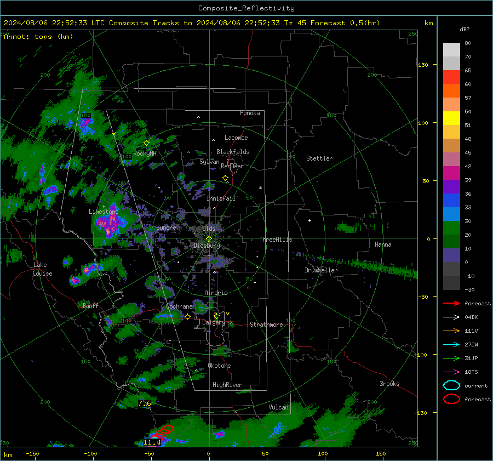Click the yellow diamond marker above RockyMH
This screenshot has width=493, height=461.
click(146, 143)
